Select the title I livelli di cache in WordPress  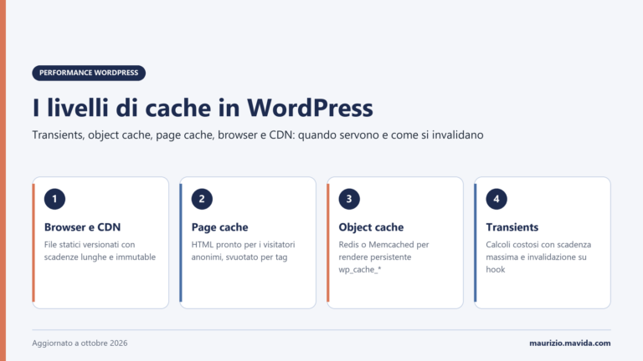pos(203,108)
